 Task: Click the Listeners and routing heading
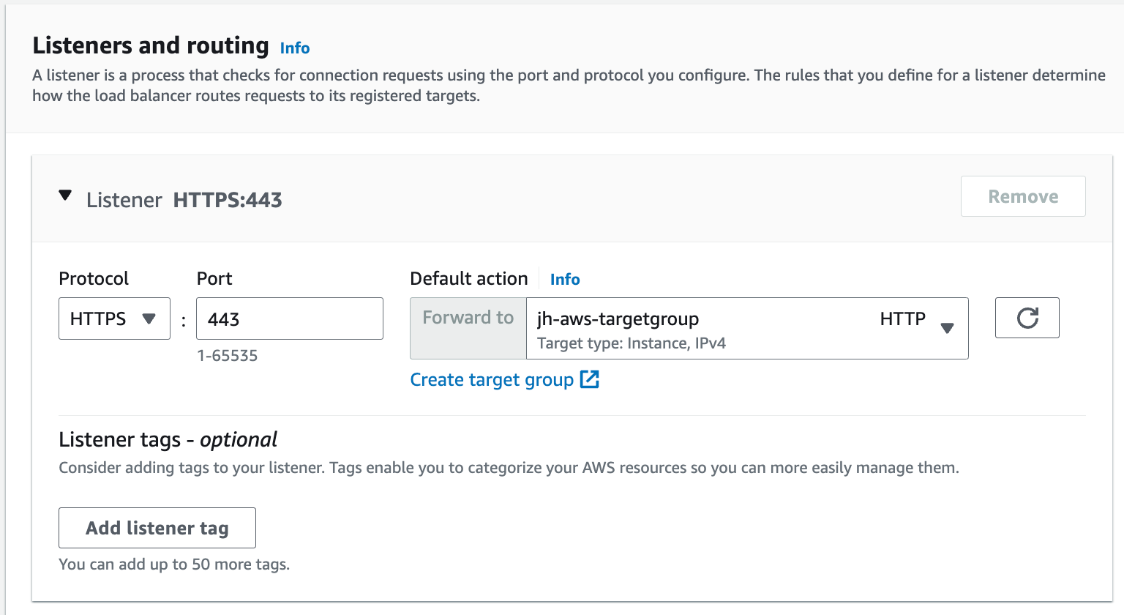[151, 45]
